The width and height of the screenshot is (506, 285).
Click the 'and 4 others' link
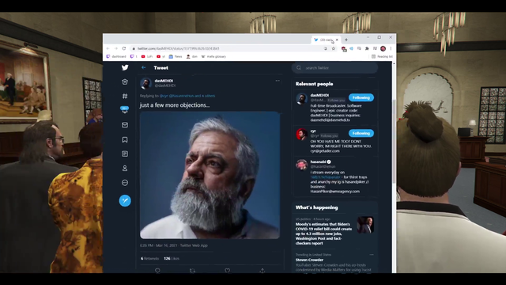pyautogui.click(x=205, y=96)
